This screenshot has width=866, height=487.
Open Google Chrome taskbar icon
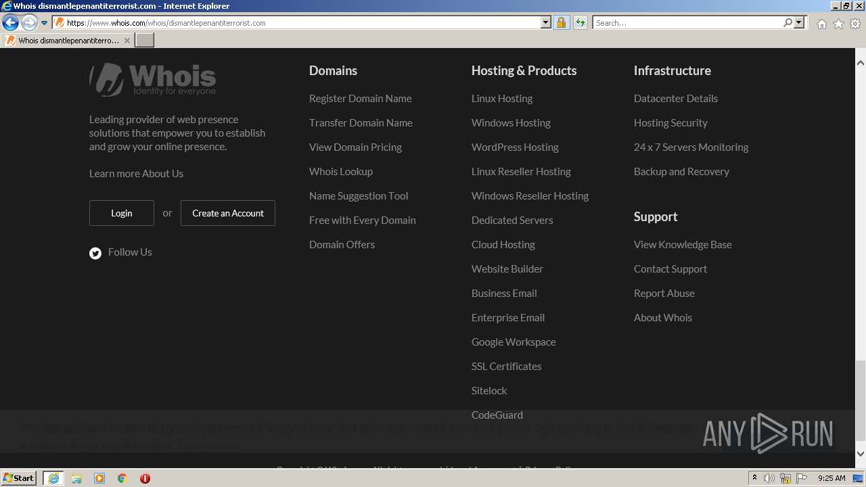click(x=122, y=478)
